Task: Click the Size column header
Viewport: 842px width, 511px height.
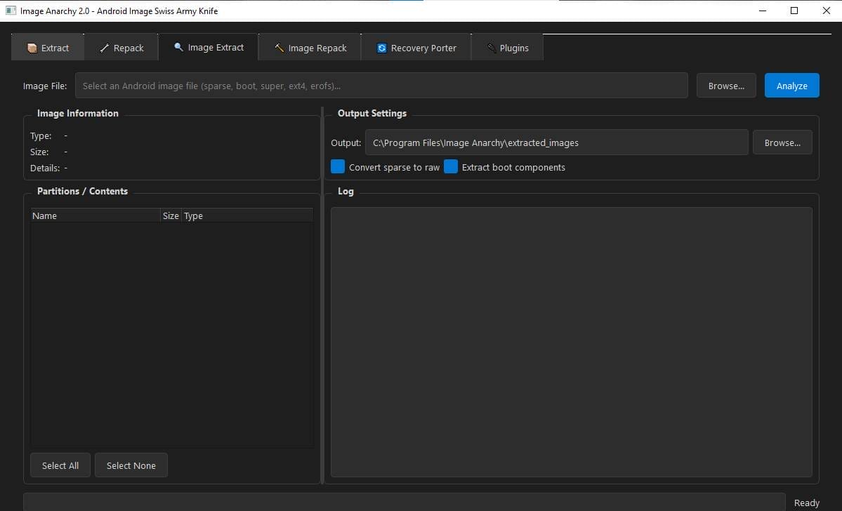Action: tap(171, 215)
